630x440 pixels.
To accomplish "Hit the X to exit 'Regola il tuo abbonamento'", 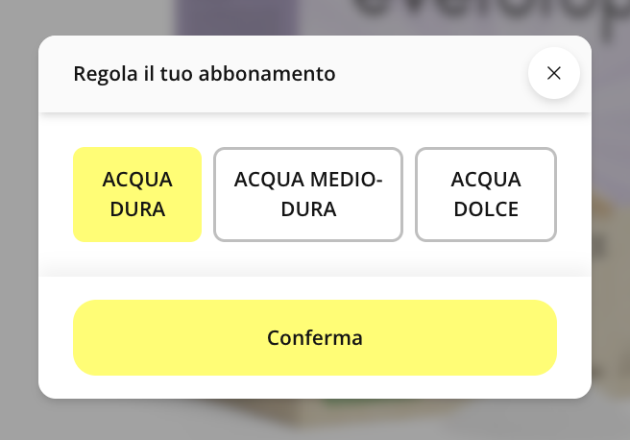I will tap(553, 73).
